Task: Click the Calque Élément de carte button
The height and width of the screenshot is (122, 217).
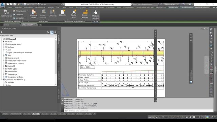Action: [x=43, y=14]
